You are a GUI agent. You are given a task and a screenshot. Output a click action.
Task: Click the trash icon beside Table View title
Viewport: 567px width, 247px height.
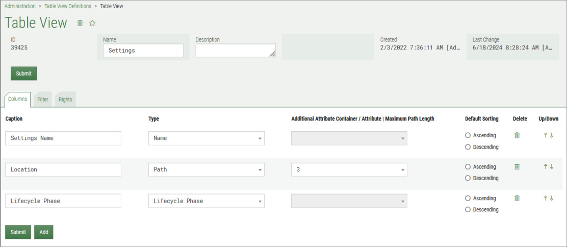coord(80,23)
